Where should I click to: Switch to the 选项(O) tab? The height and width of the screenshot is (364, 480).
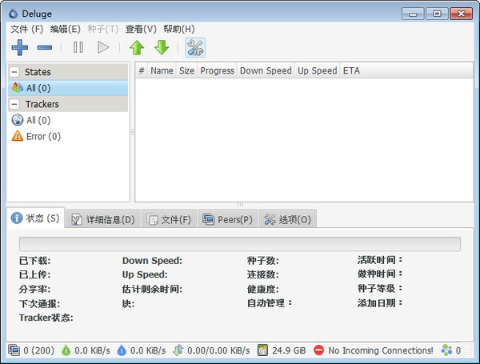[x=287, y=219]
